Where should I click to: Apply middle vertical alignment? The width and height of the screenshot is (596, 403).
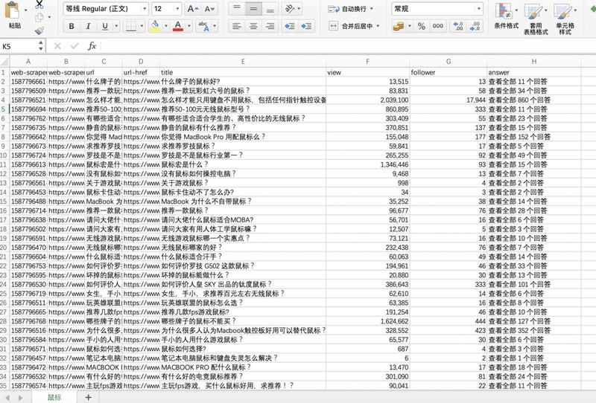[253, 9]
